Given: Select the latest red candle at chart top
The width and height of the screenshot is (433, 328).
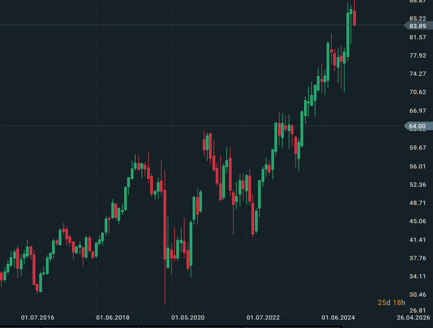Looking at the screenshot, I should 355,18.
